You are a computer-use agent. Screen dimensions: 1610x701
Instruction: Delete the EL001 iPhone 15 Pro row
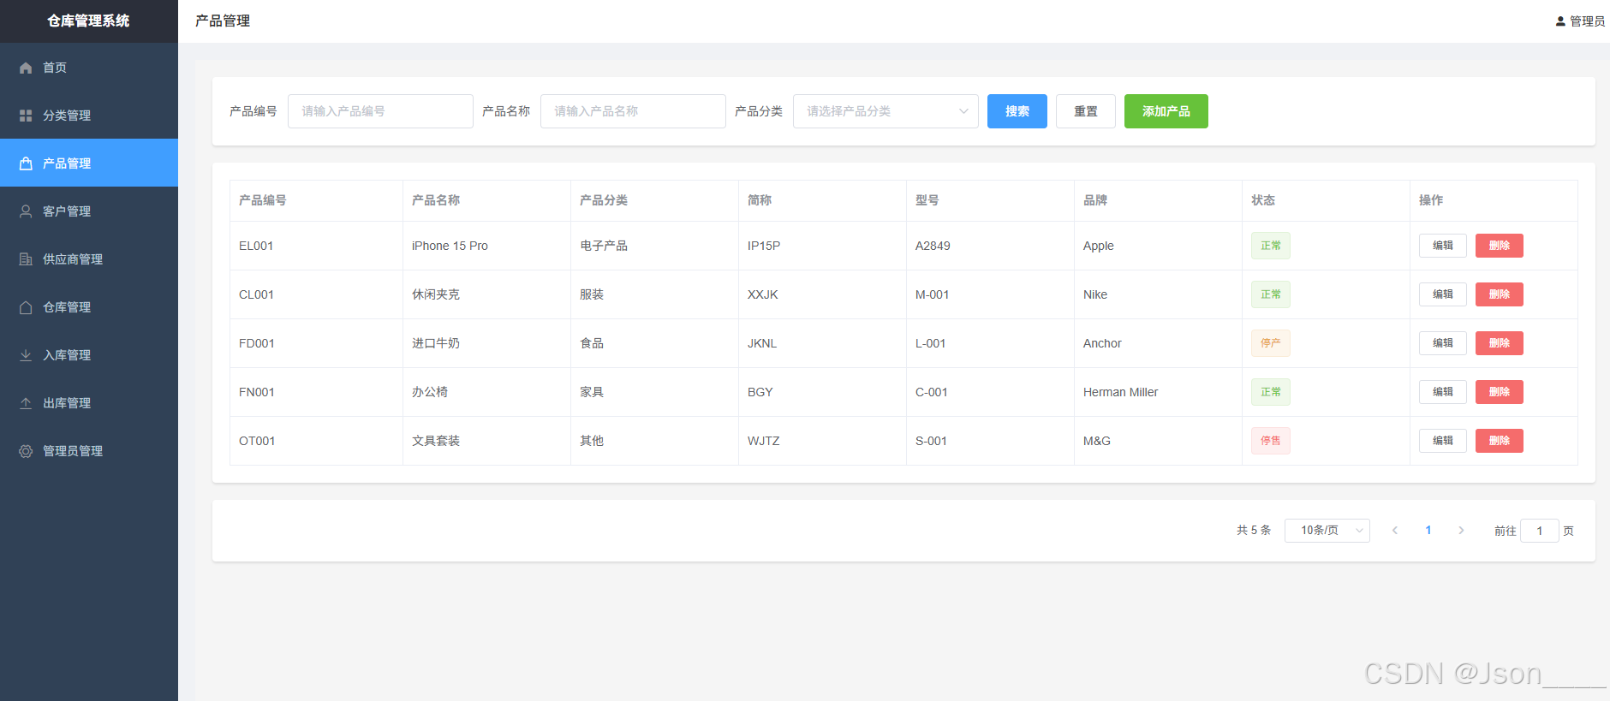coord(1500,246)
